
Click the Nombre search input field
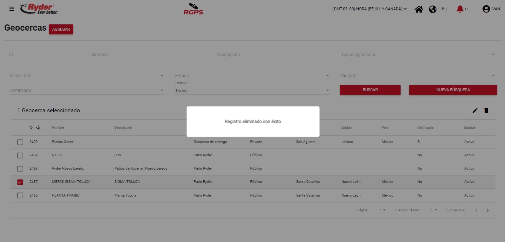click(149, 55)
